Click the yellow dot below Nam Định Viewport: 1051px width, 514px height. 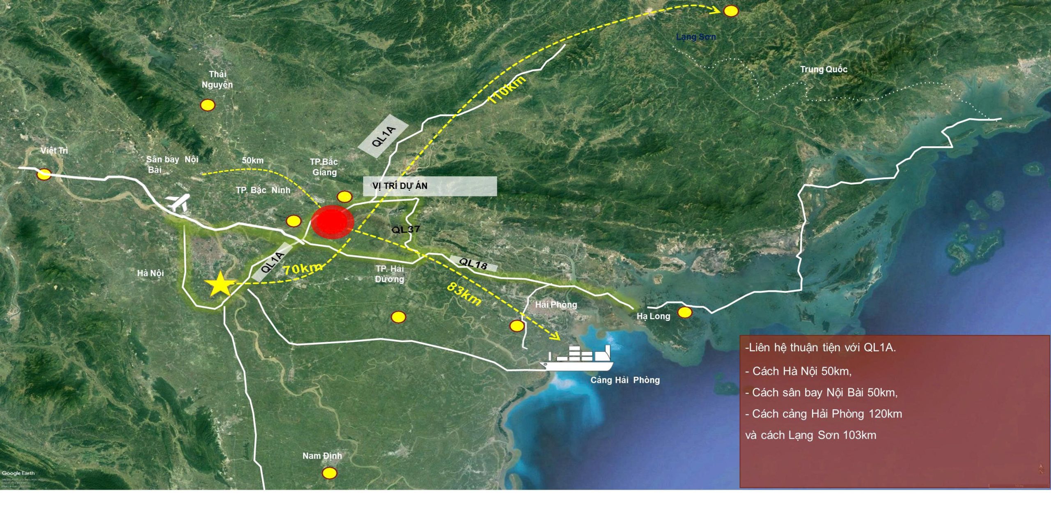tap(329, 473)
